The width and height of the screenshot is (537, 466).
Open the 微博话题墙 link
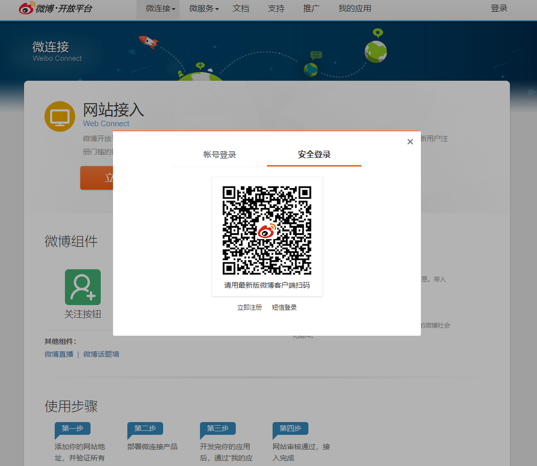click(x=101, y=354)
